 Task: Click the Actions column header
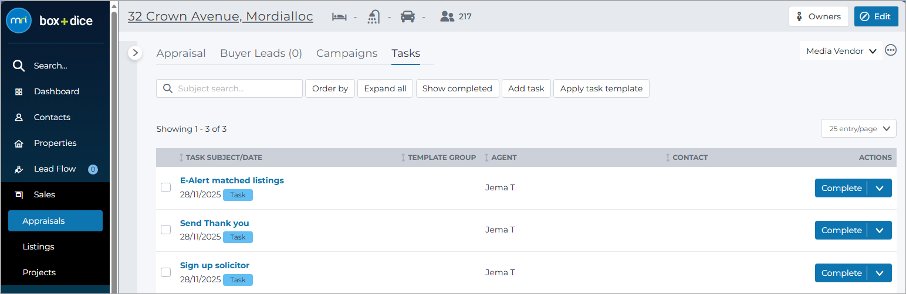click(x=875, y=158)
